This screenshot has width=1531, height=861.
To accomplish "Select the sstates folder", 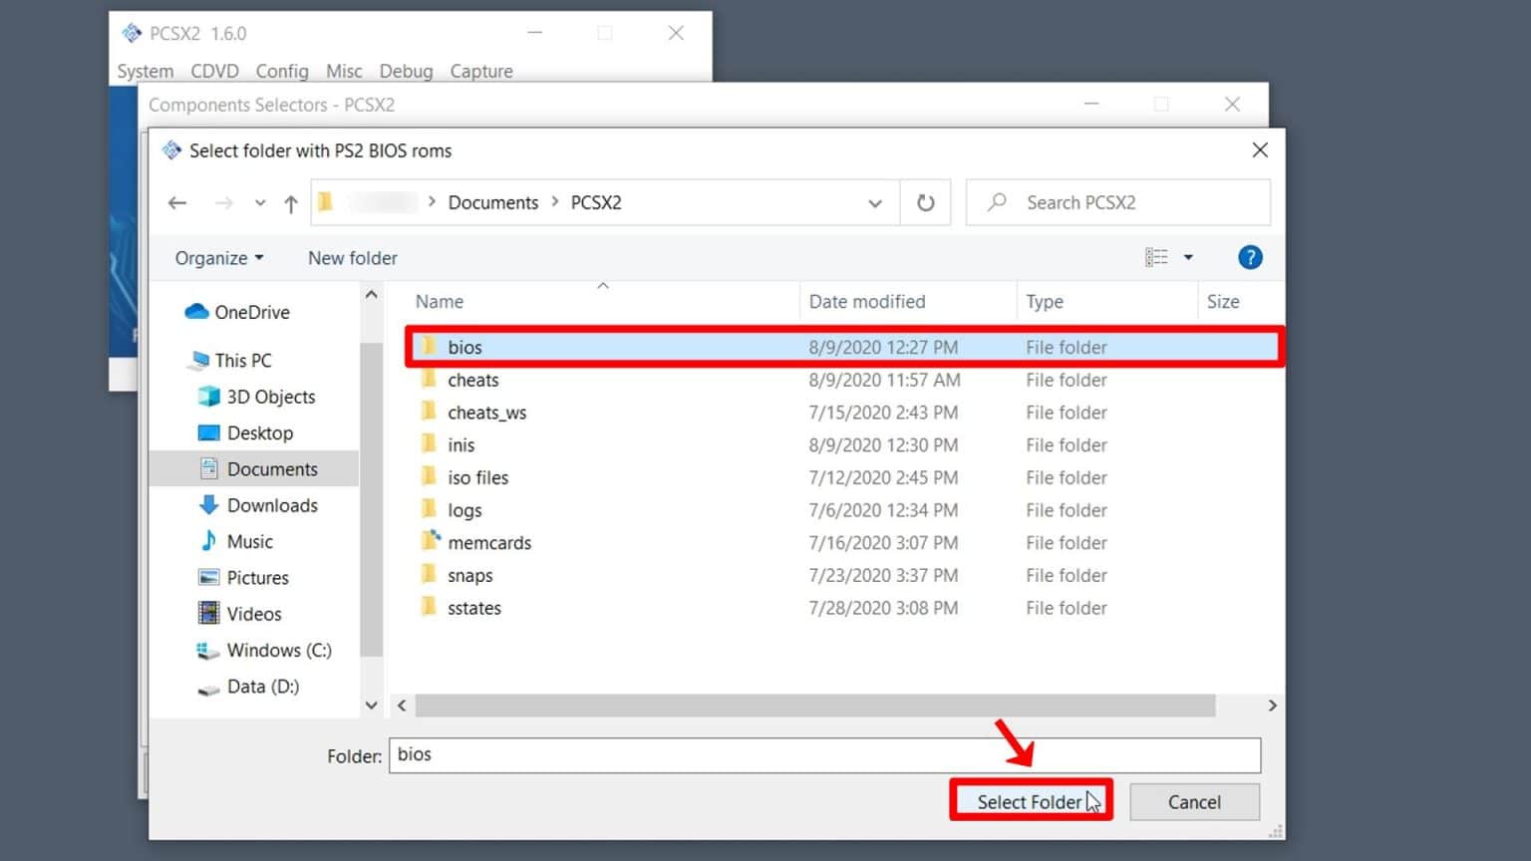I will (x=473, y=607).
